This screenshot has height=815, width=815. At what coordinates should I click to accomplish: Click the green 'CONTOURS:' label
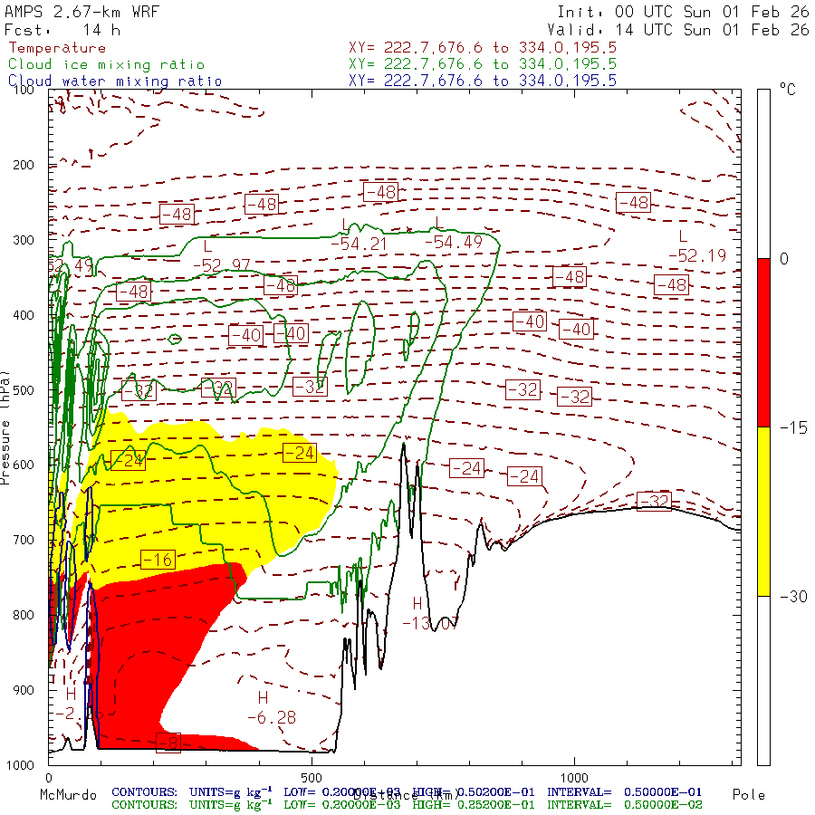(144, 805)
